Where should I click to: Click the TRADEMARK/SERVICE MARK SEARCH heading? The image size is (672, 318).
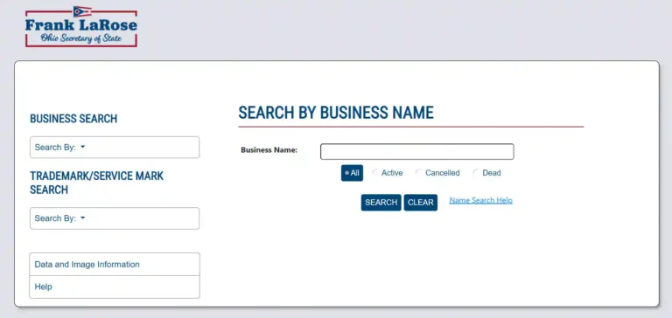pyautogui.click(x=97, y=183)
